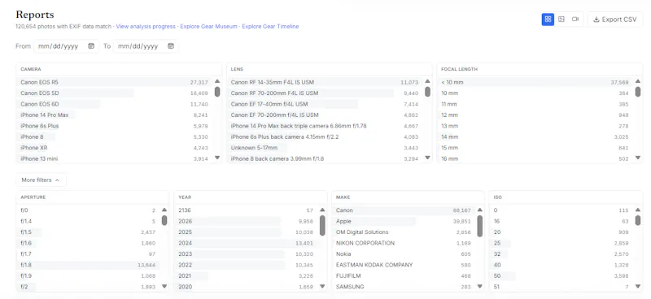Select Canon EF 17-40mm f/4L USM lens

[x=325, y=104]
